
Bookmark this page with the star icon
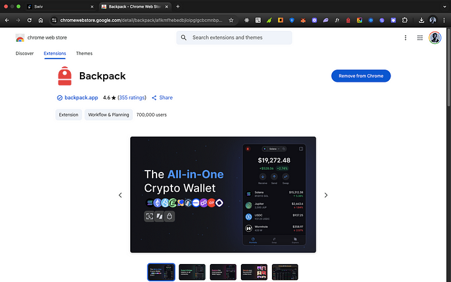coord(231,20)
